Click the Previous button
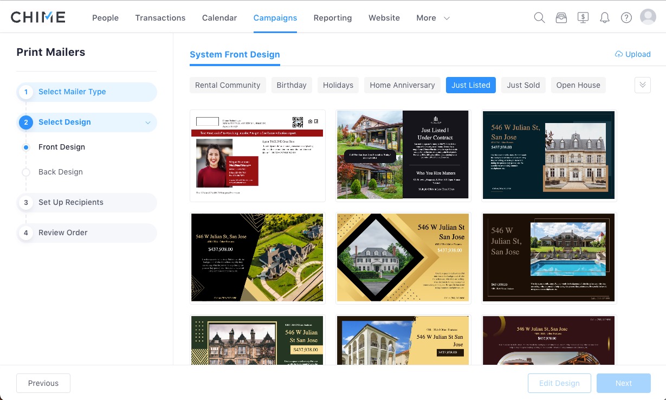The height and width of the screenshot is (400, 666). (x=43, y=383)
